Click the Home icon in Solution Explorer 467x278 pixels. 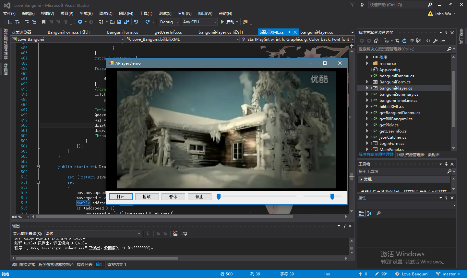[376, 41]
